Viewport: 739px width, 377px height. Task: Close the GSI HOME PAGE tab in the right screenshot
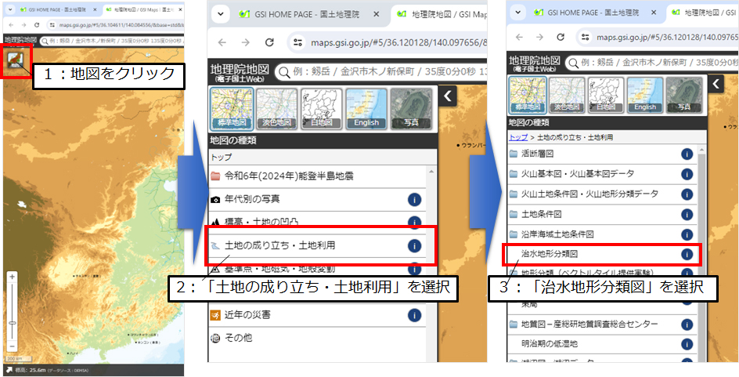point(654,13)
